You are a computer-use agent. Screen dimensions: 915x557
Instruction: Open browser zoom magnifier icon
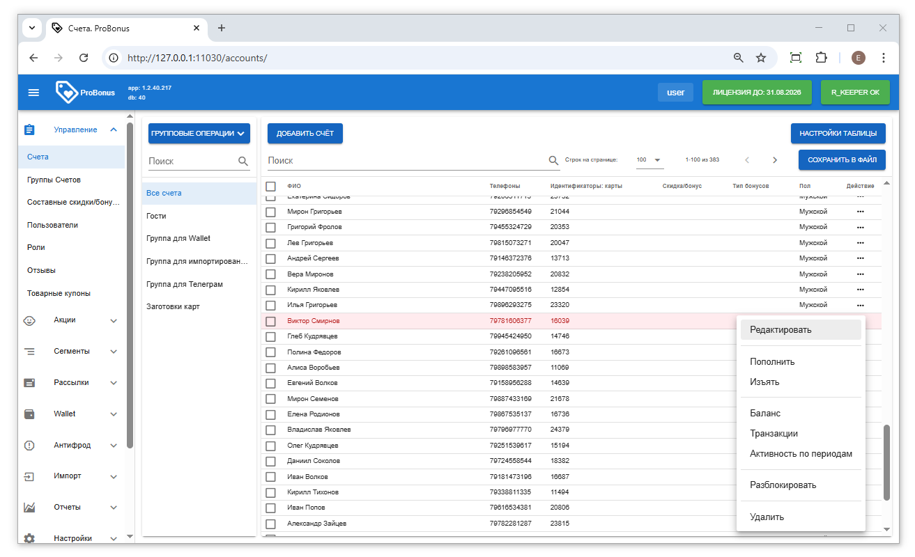tap(739, 58)
